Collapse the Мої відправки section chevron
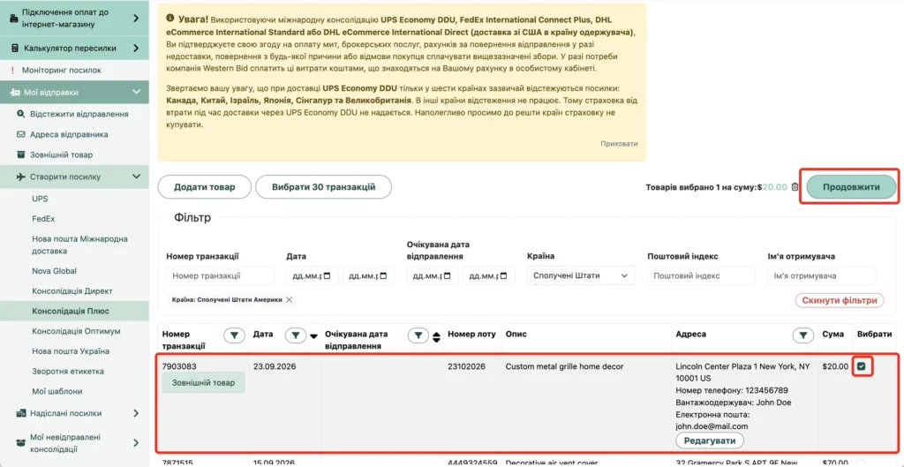 click(136, 92)
